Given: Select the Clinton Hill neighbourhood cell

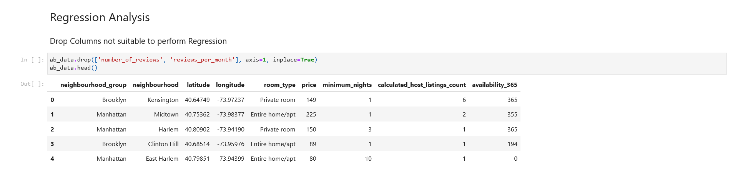Looking at the screenshot, I should 163,144.
